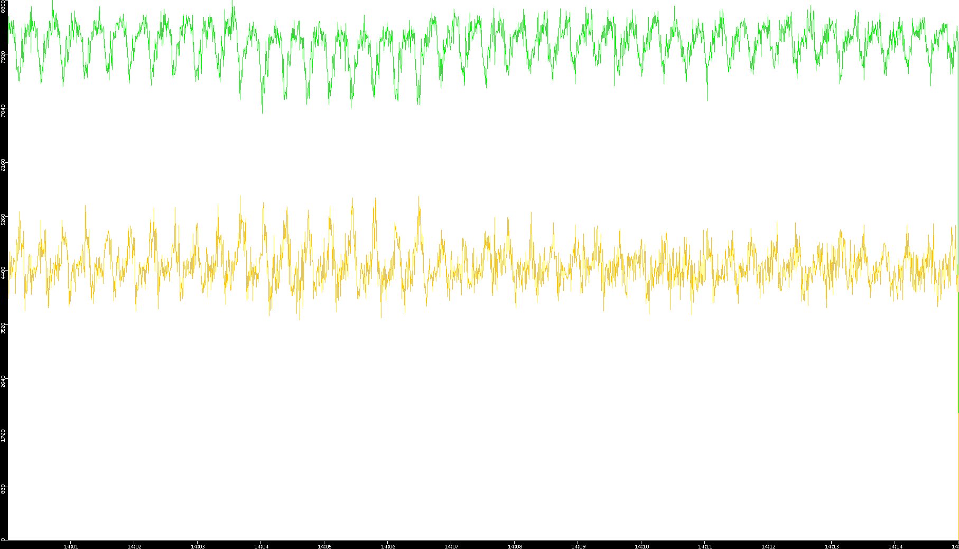Click the 14:07 tick on time axis
The image size is (959, 549).
451,546
